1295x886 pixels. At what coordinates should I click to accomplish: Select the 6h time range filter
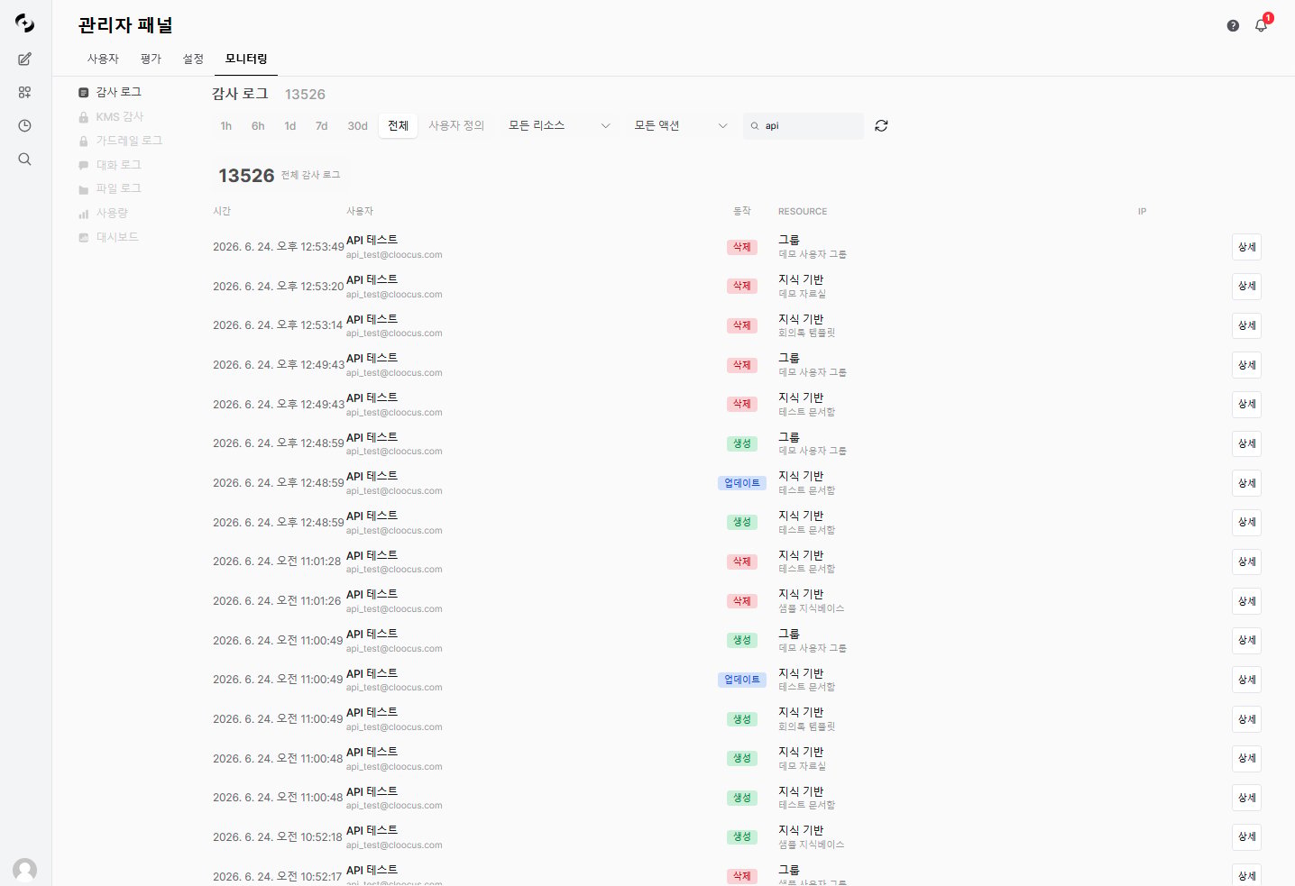coord(258,126)
